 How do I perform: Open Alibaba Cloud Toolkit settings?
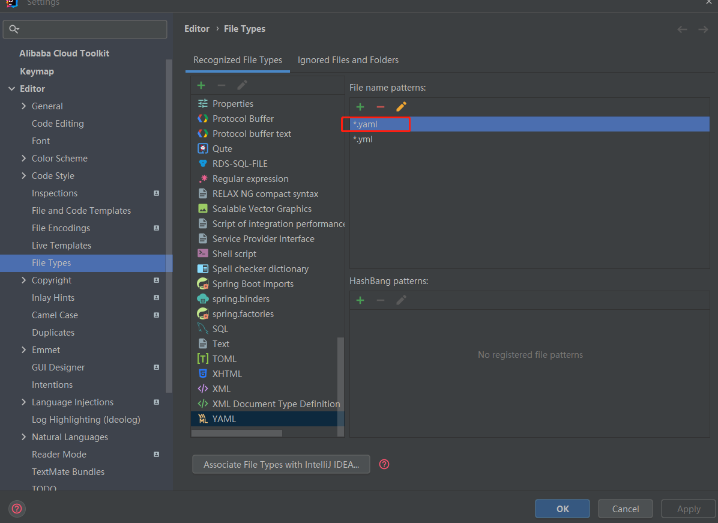tap(64, 53)
